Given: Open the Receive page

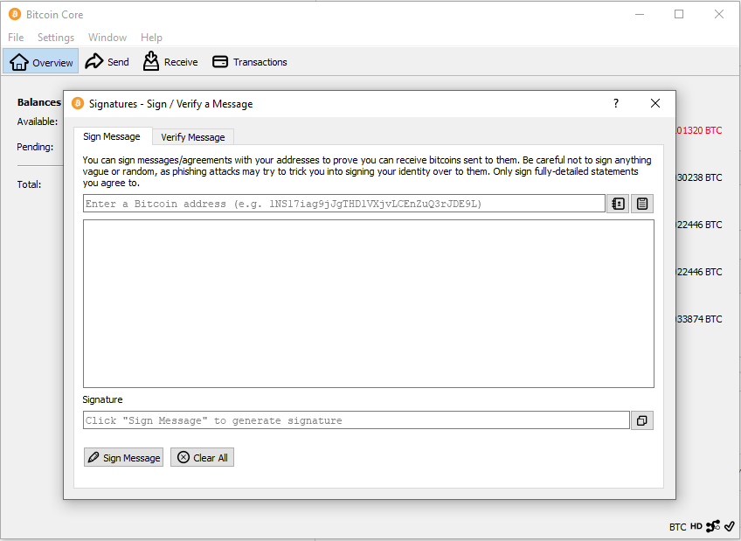Looking at the screenshot, I should (170, 62).
